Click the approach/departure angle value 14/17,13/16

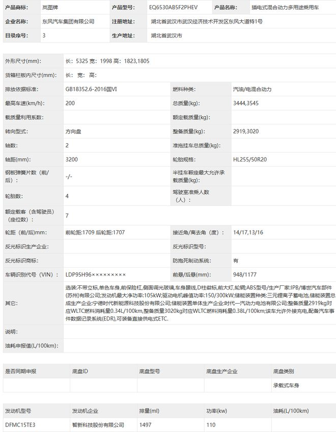click(248, 232)
